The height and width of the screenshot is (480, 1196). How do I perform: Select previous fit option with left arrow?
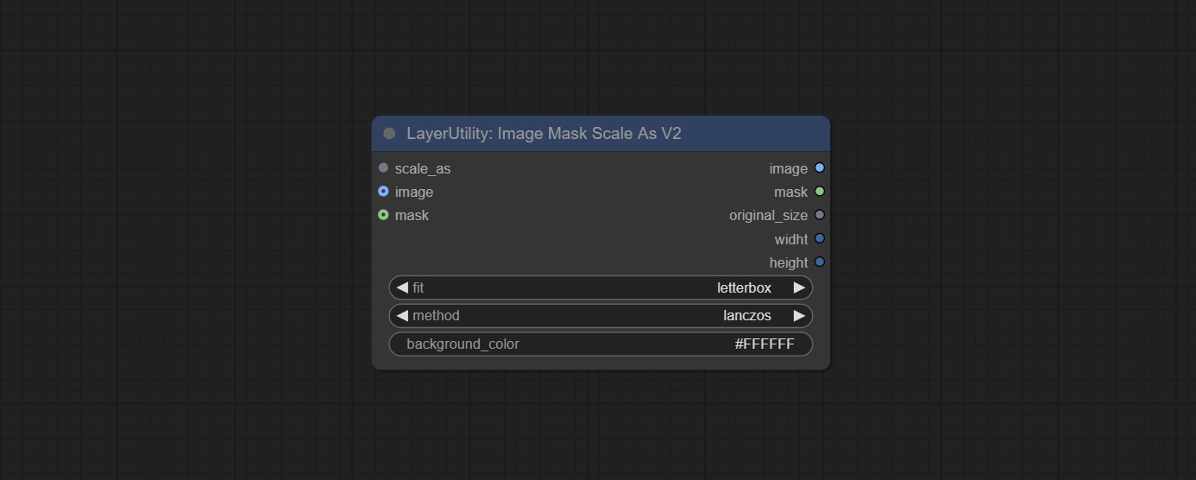click(402, 287)
